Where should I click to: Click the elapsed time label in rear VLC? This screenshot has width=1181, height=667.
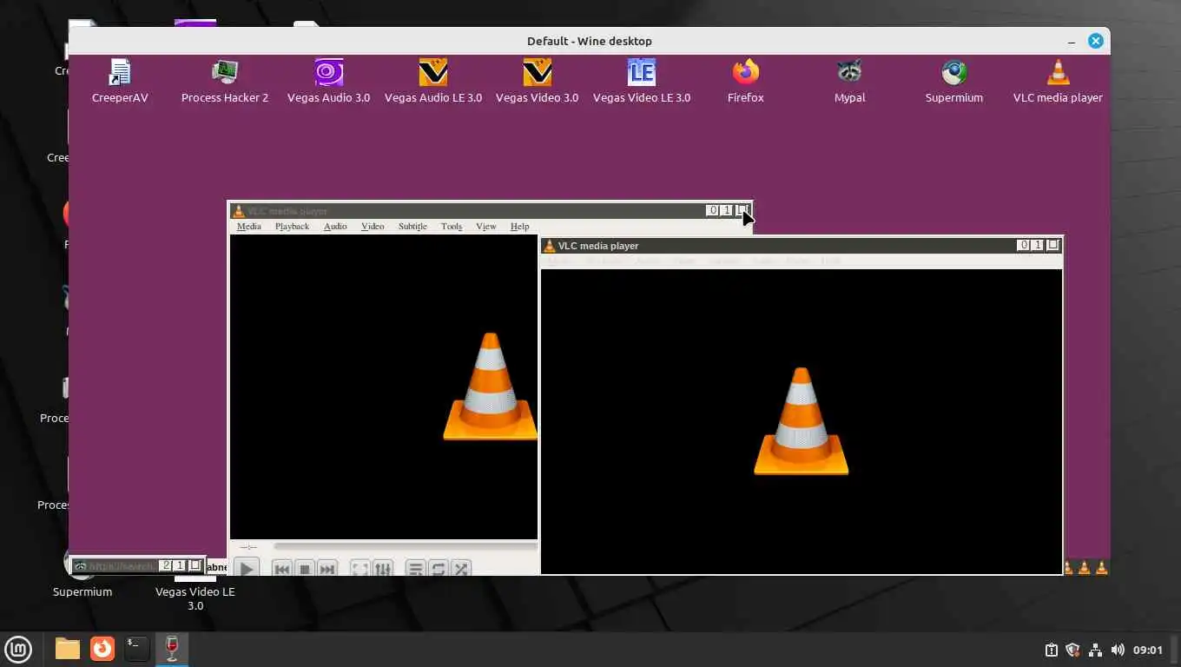pos(247,546)
